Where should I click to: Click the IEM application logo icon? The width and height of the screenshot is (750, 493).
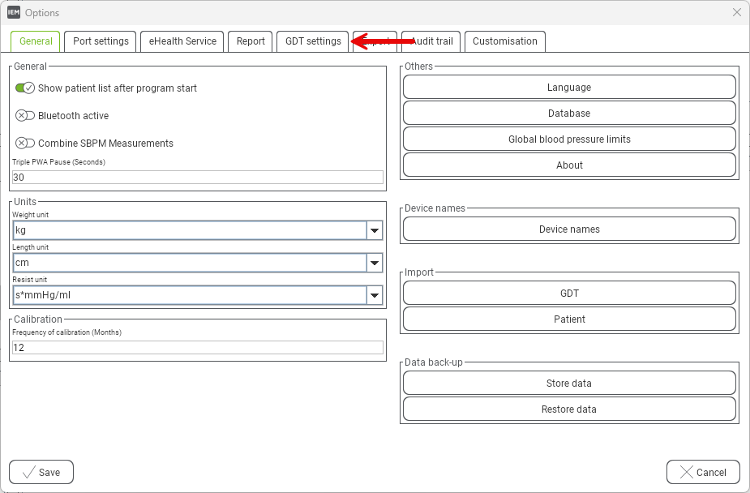point(14,12)
